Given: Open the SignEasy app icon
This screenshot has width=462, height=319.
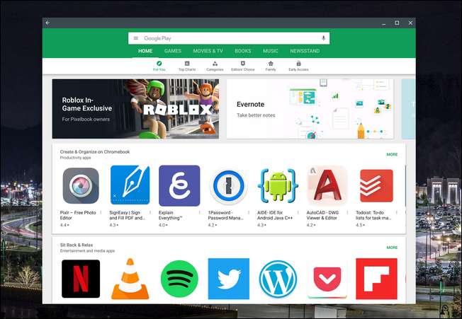Looking at the screenshot, I should [x=130, y=185].
